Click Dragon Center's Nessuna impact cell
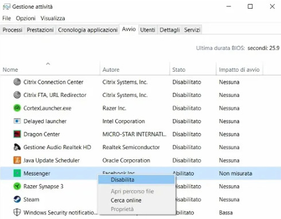This screenshot has height=219, width=281. click(229, 134)
